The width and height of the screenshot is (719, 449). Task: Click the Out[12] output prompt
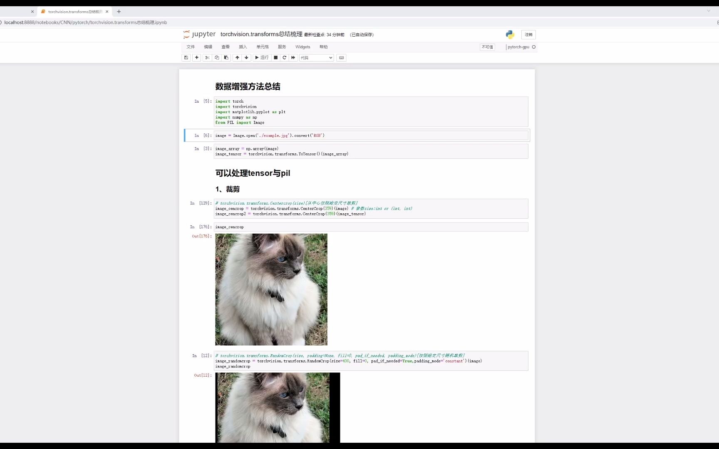point(203,375)
